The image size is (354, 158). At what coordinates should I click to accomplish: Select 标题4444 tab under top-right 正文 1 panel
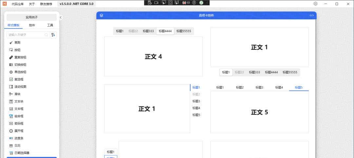click(x=271, y=72)
